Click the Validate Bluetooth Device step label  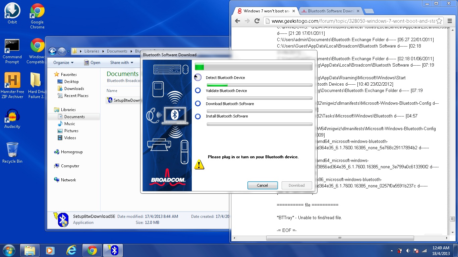[x=226, y=91]
